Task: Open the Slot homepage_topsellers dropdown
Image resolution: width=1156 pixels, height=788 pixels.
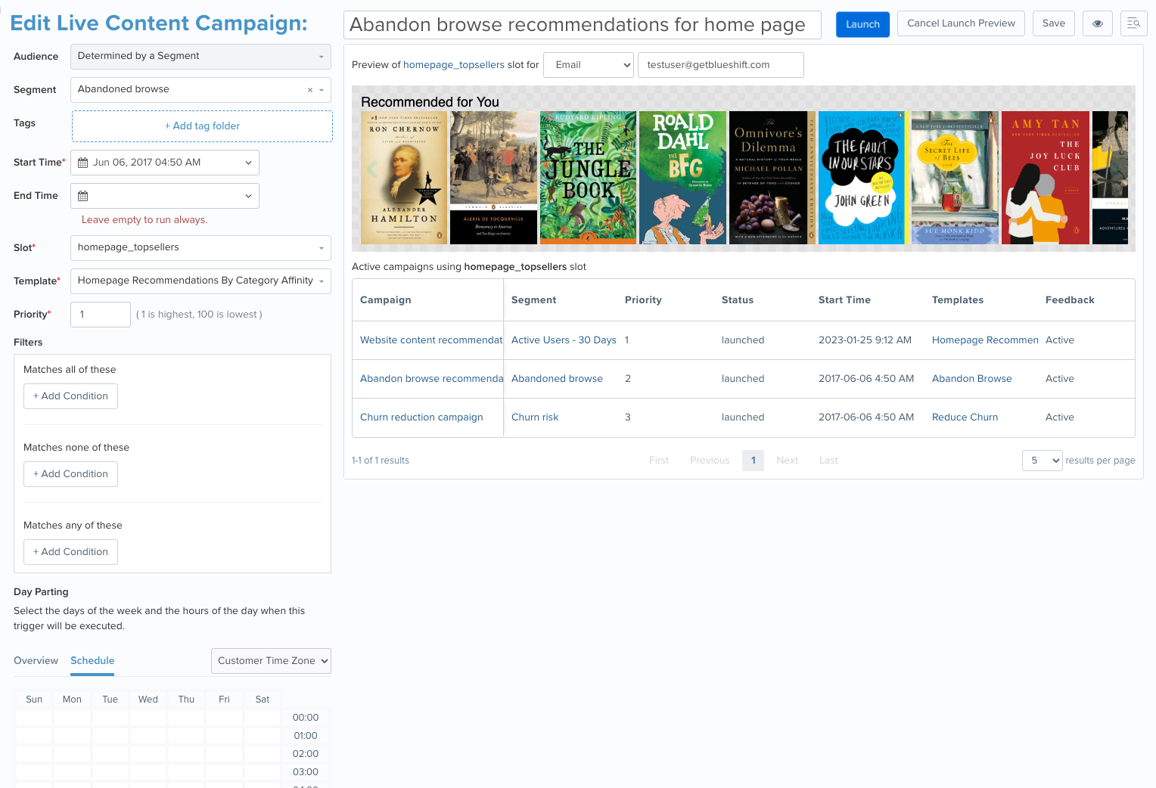Action: 200,247
